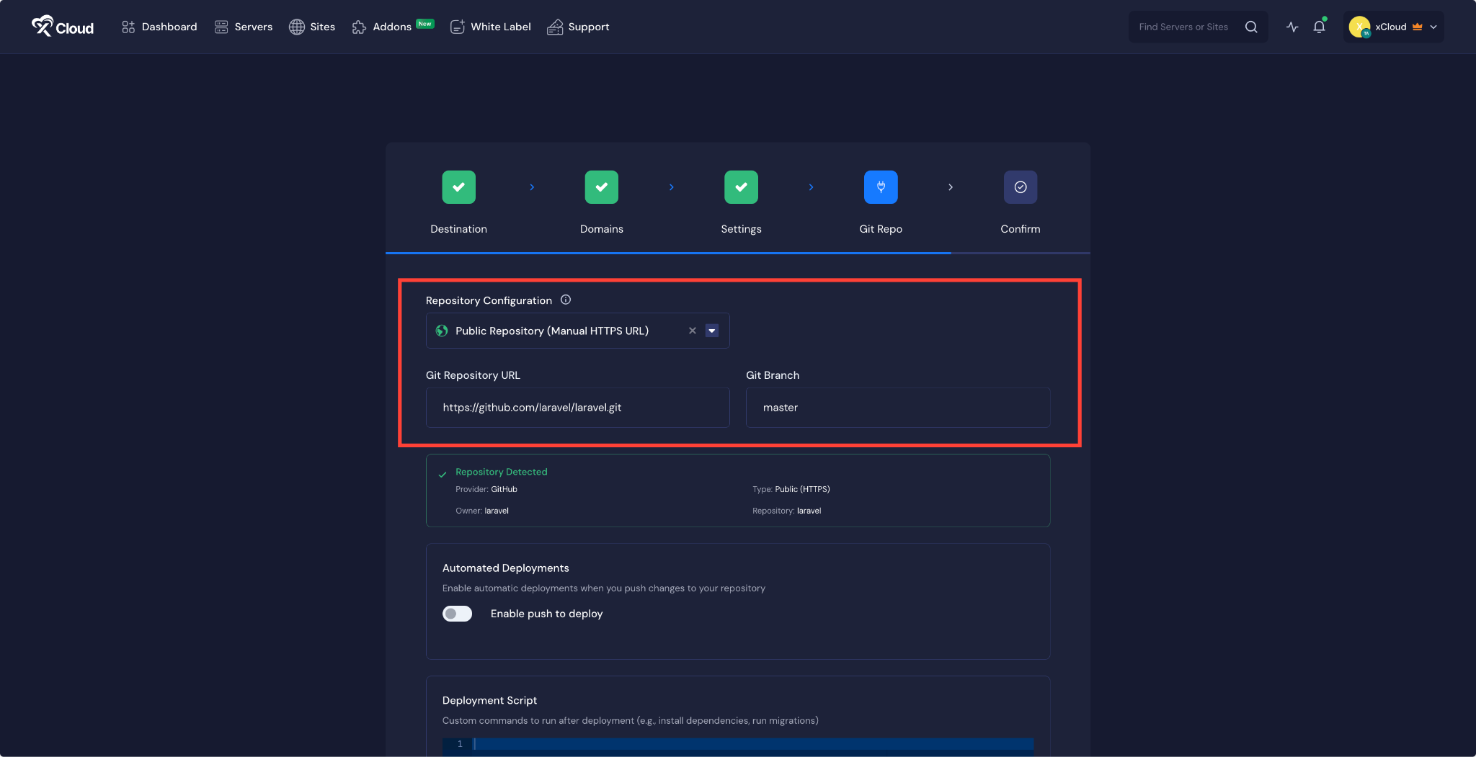Open the info tooltip next to Repository Configuration
1476x757 pixels.
click(566, 300)
